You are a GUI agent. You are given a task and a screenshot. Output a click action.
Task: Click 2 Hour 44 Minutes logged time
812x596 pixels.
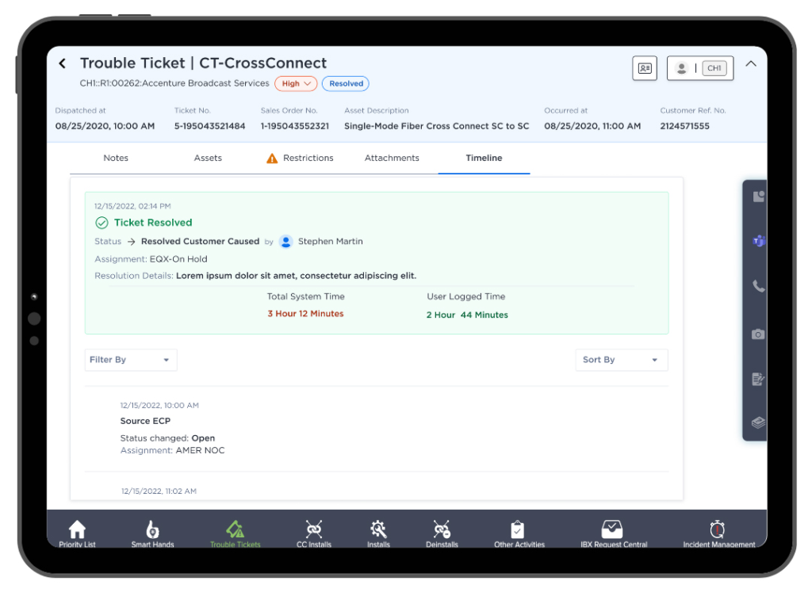click(x=467, y=315)
